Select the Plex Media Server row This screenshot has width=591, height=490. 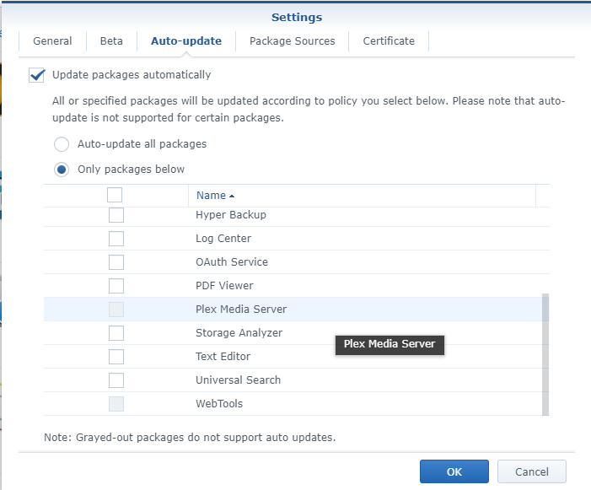pyautogui.click(x=241, y=310)
